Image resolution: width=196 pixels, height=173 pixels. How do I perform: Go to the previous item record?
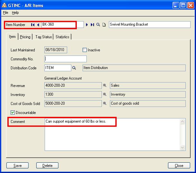click(38, 25)
